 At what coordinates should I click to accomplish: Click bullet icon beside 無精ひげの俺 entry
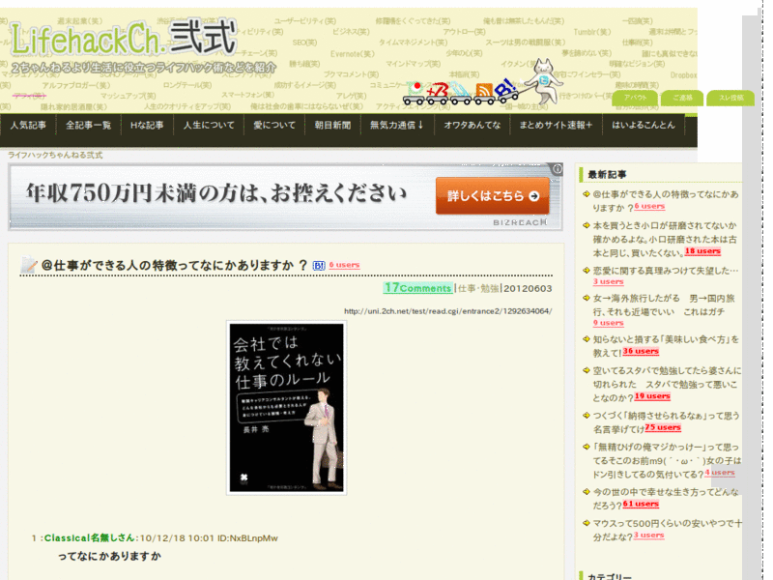click(587, 447)
